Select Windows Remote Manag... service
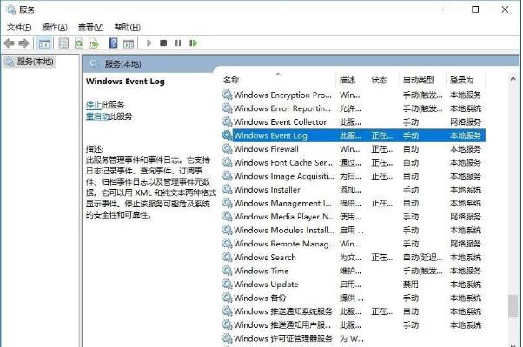 354,244
